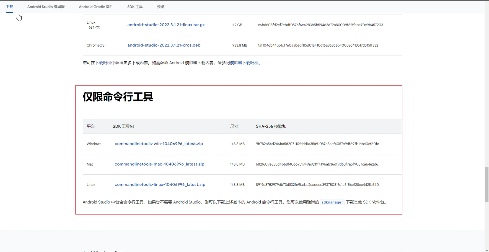Click the Linux (64 位) platform cell
This screenshot has height=252, width=489.
point(93,25)
